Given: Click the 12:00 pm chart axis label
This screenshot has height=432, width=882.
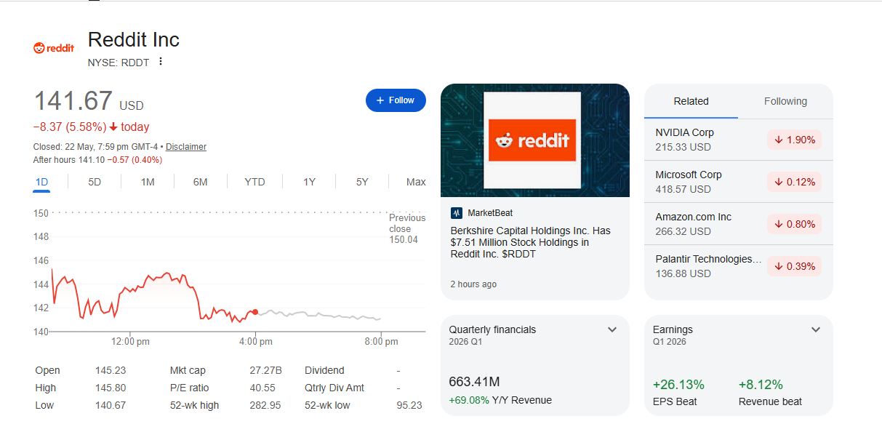Looking at the screenshot, I should [130, 341].
